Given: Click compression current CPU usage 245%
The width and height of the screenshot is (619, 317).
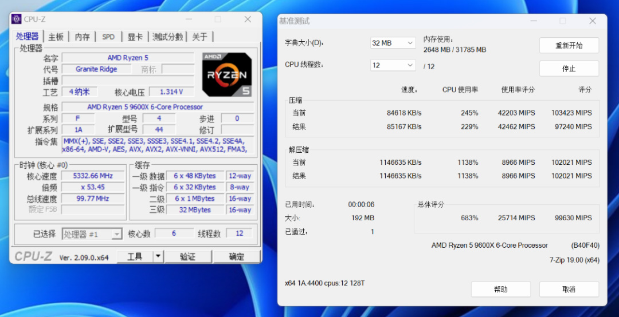Looking at the screenshot, I should (x=469, y=113).
